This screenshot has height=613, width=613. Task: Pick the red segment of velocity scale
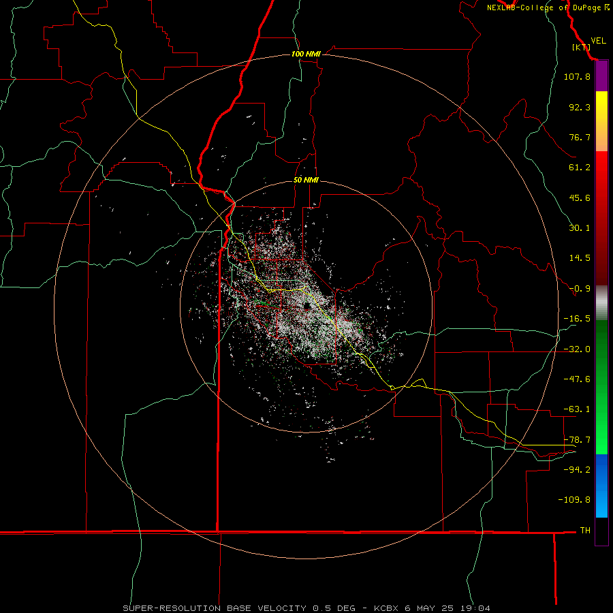coord(601,218)
